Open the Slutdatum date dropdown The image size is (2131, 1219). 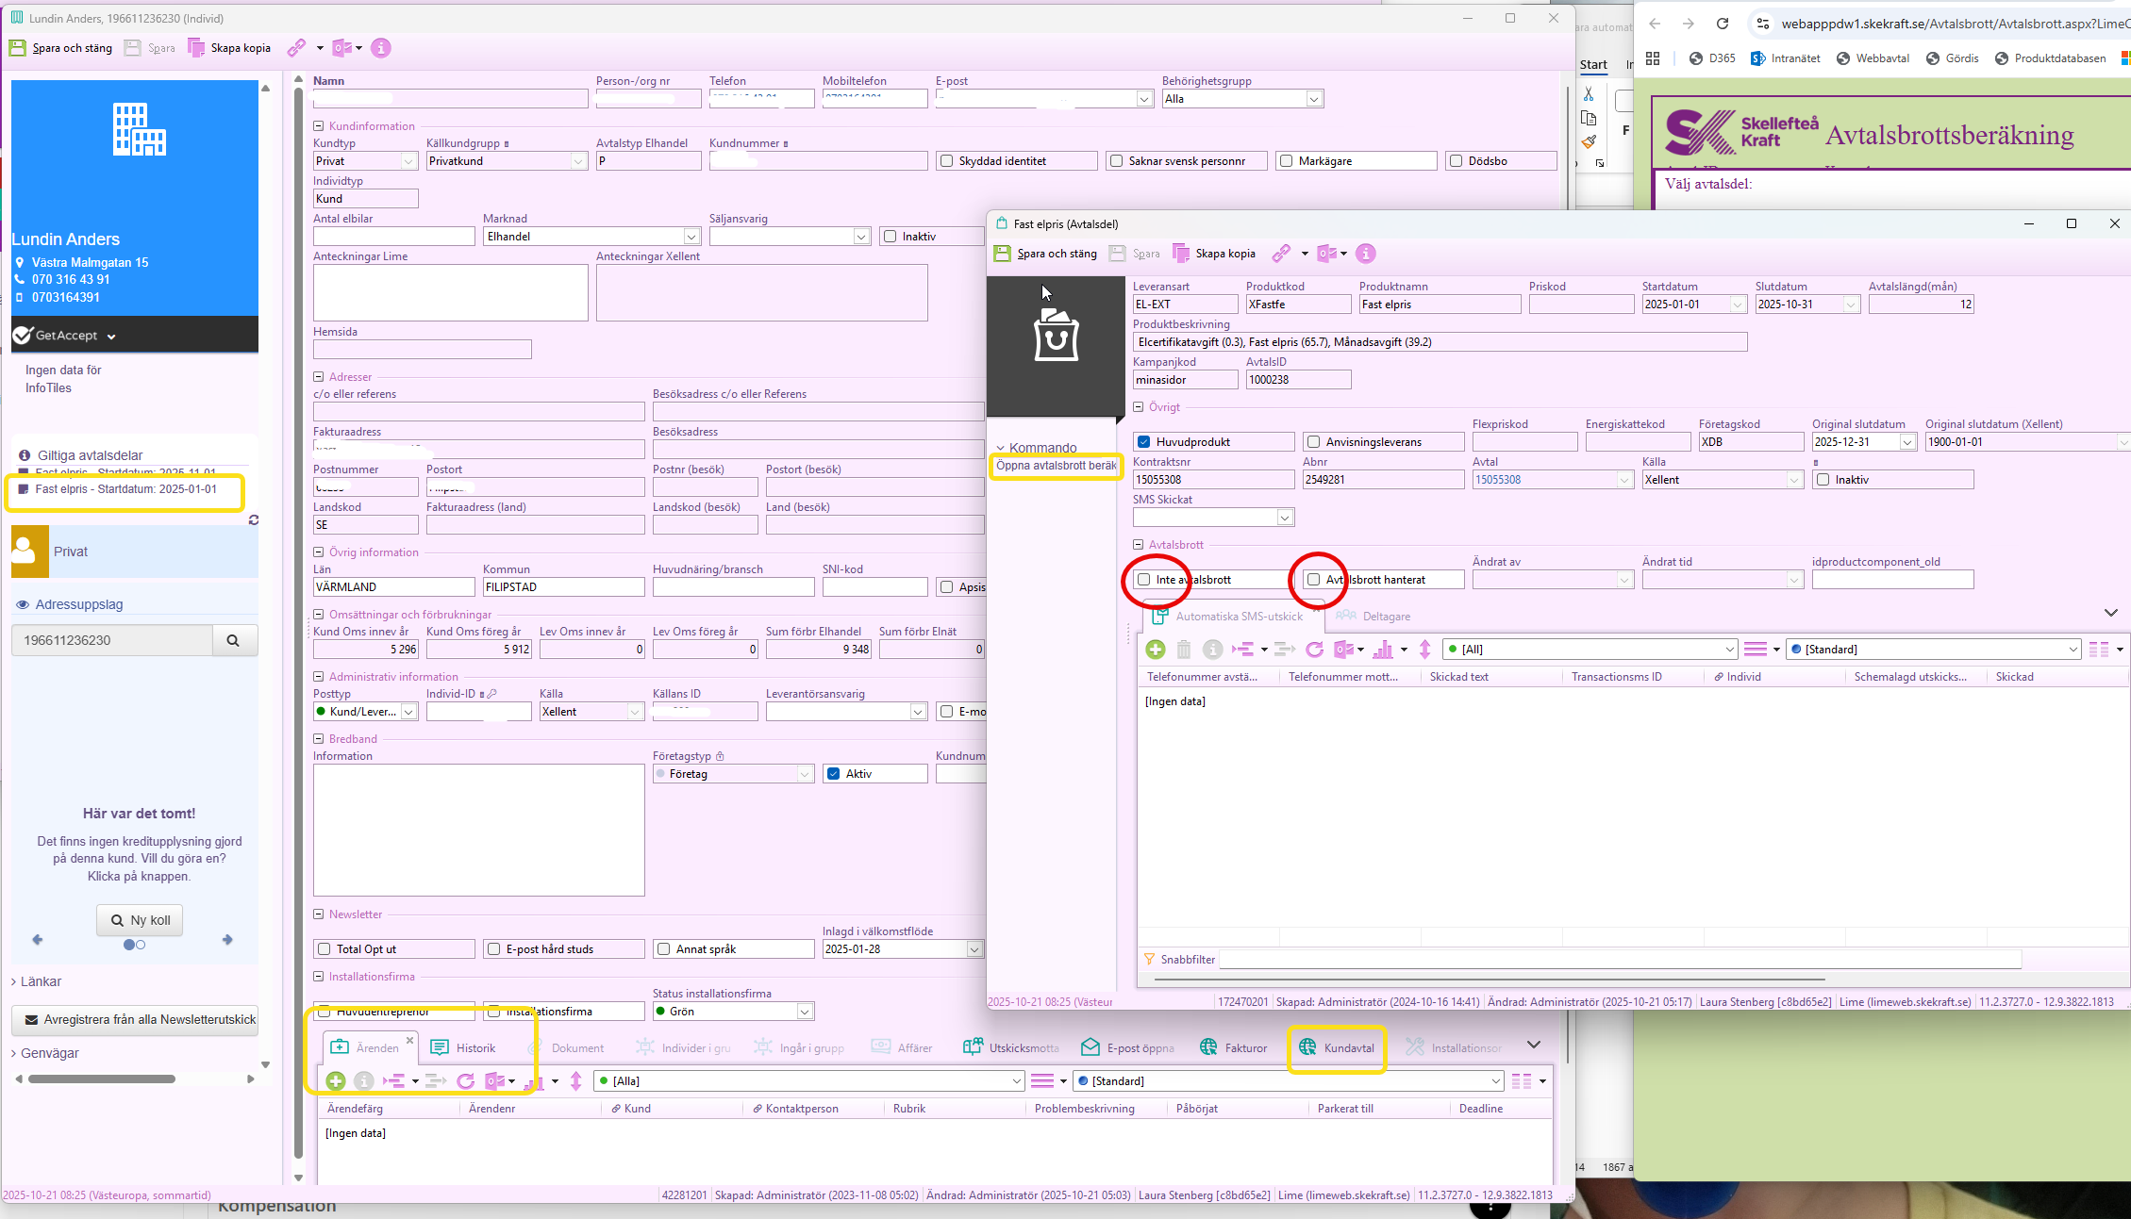click(x=1850, y=305)
